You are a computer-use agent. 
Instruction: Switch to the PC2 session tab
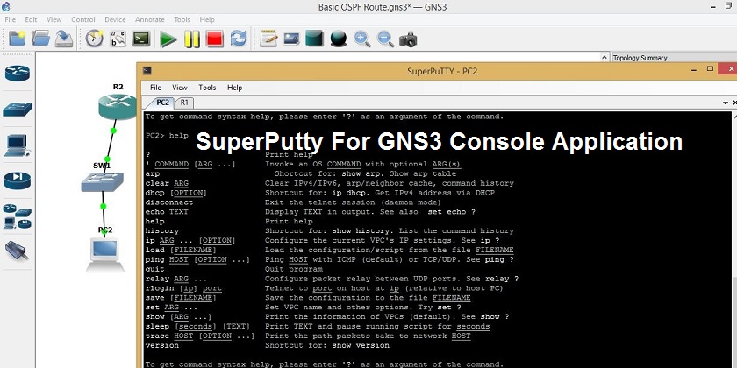(162, 102)
